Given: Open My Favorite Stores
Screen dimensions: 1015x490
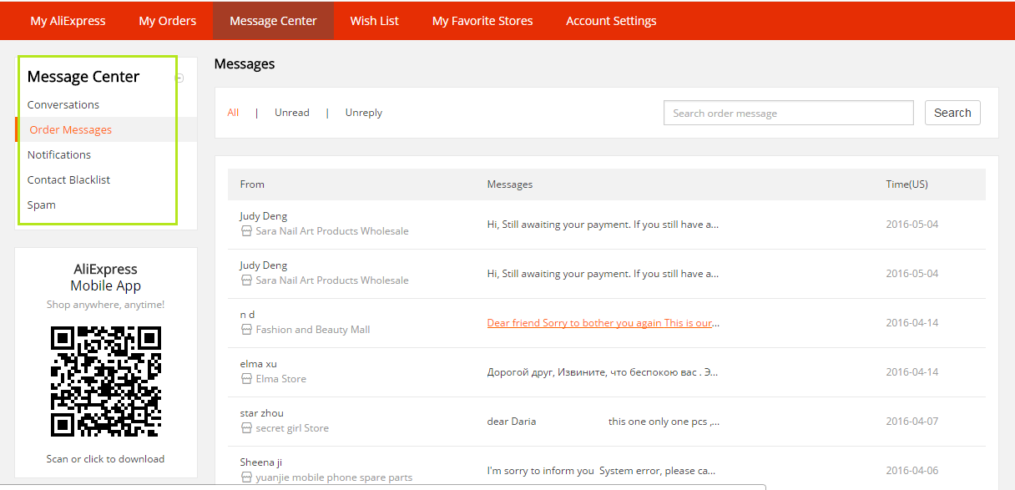Looking at the screenshot, I should coord(482,20).
